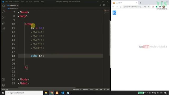
Task: Bookmark this page with the star
Action: coord(149,7)
